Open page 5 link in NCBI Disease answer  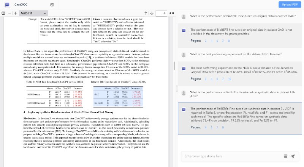pyautogui.click(x=217, y=79)
